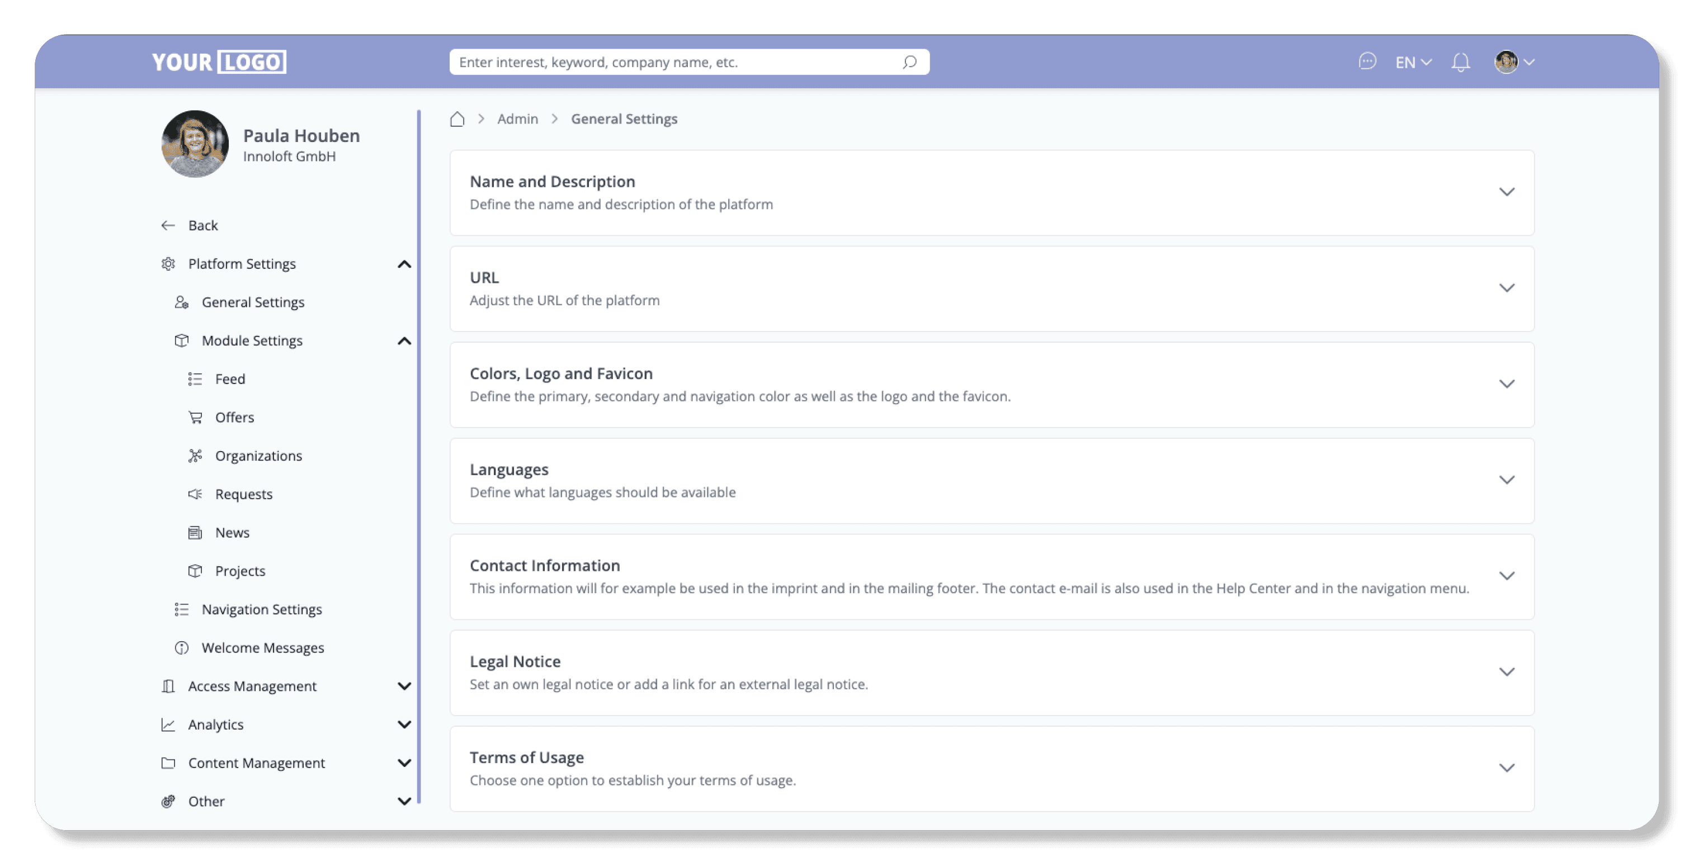This screenshot has height=862, width=1694.
Task: Select Welcome Messages menu item
Action: pos(262,648)
